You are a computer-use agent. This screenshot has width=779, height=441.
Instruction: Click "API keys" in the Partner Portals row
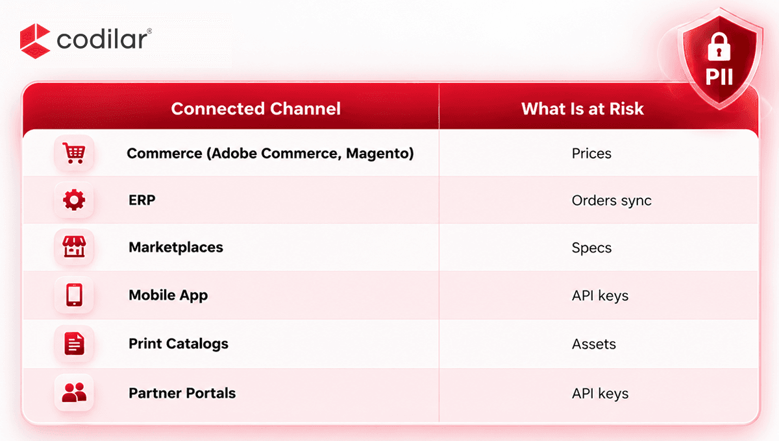click(x=600, y=393)
